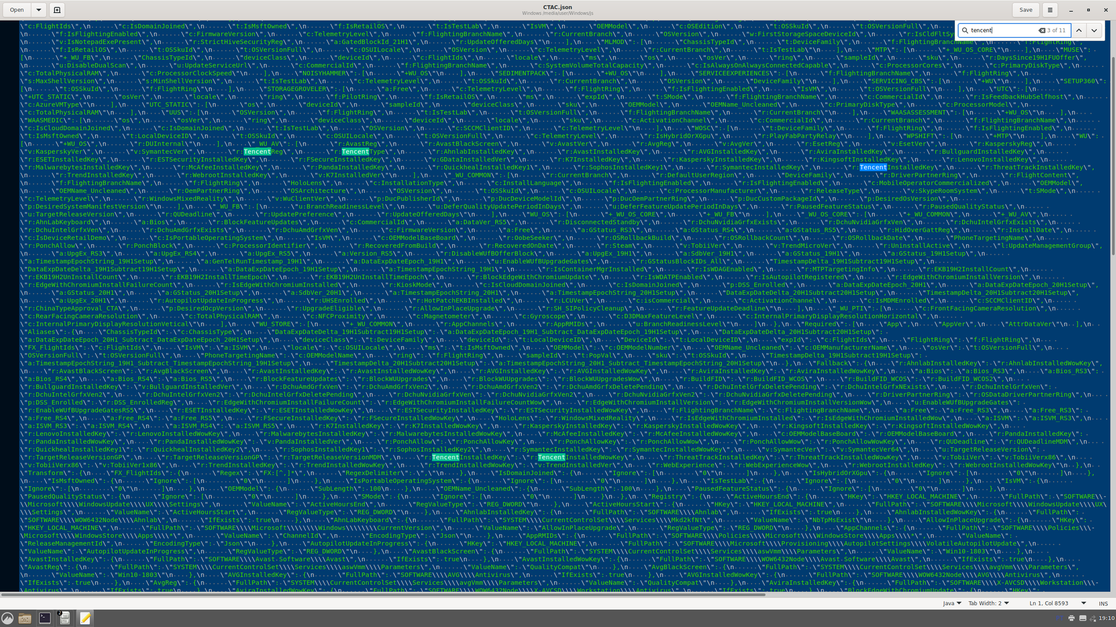1116x627 pixels.
Task: Select the text editor pencil taskbar icon
Action: pyautogui.click(x=85, y=618)
